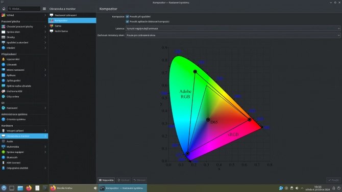Select the Hledání search settings icon
The height and width of the screenshot is (192, 342).
[x=3, y=48]
